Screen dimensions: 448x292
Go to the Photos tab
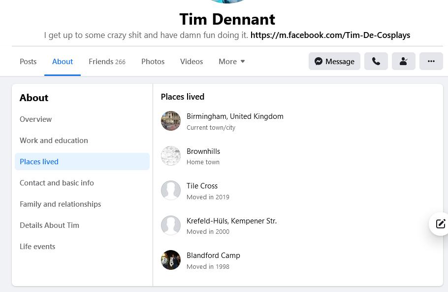pos(153,62)
